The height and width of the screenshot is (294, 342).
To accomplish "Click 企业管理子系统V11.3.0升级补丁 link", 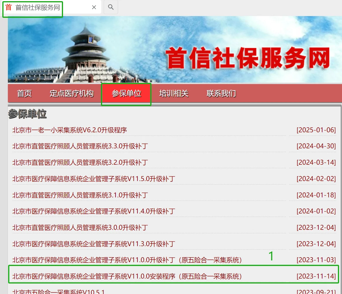I will [93, 244].
